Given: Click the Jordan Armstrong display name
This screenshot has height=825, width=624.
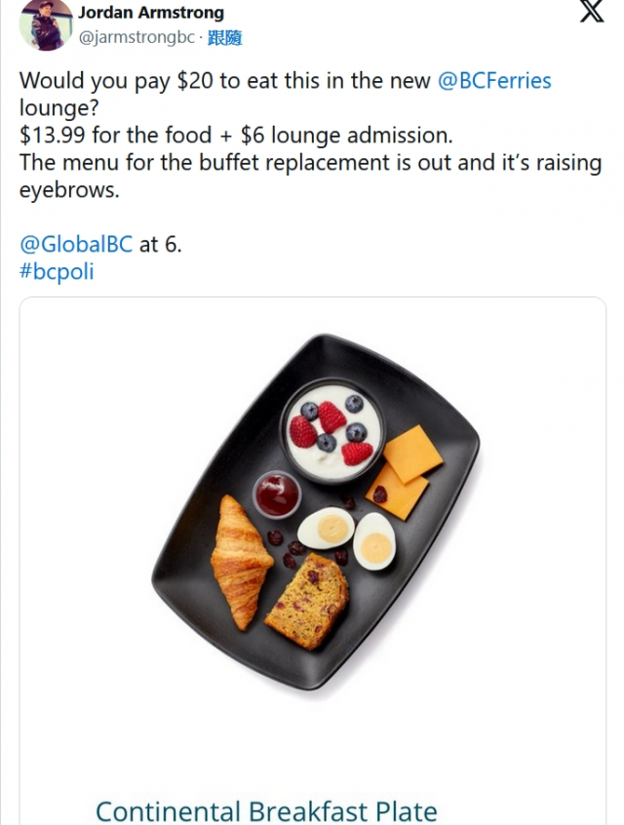Looking at the screenshot, I should tap(151, 13).
